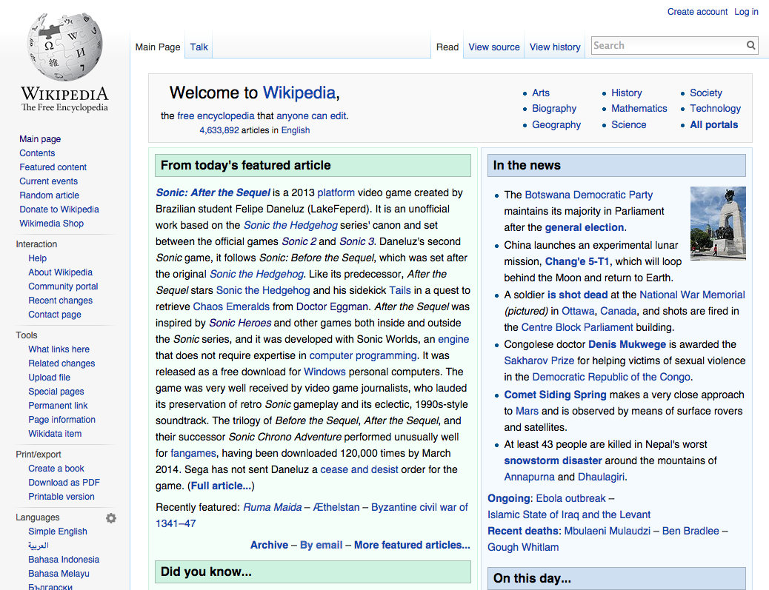
Task: Click the 4,633,892 articles count link
Action: (219, 130)
